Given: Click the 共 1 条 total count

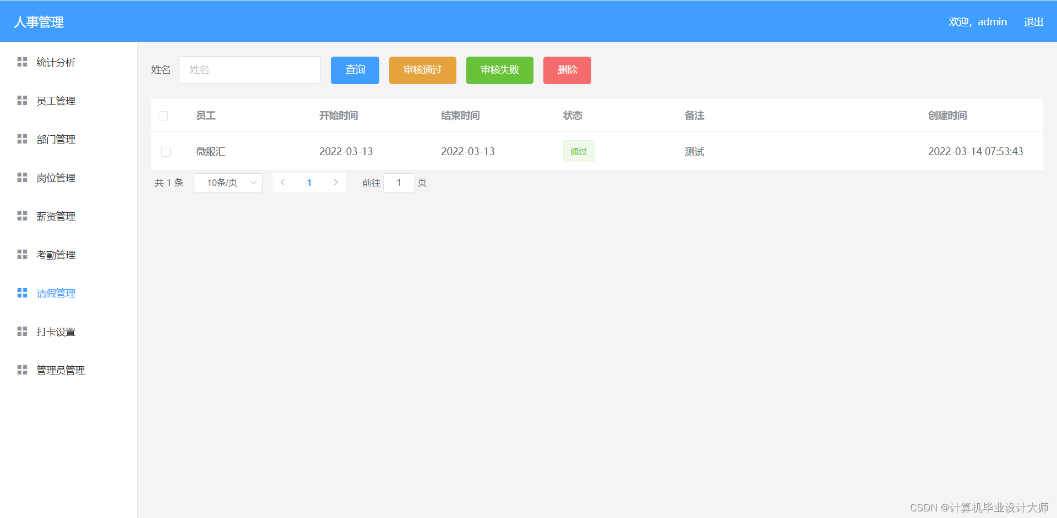Looking at the screenshot, I should 169,183.
